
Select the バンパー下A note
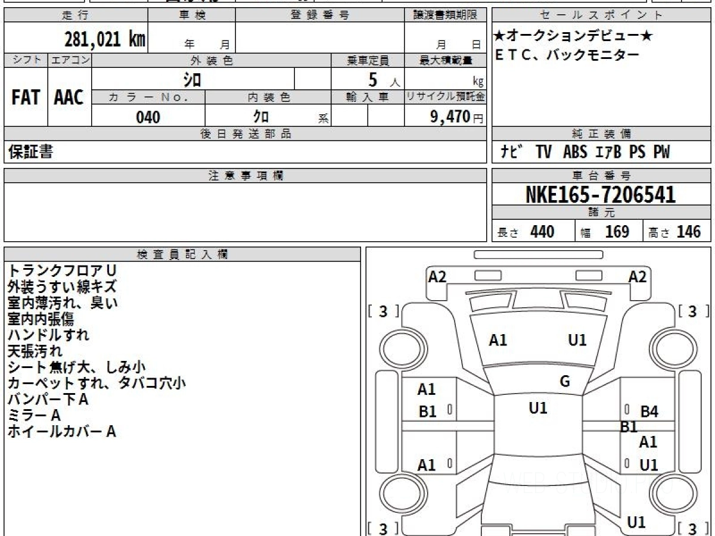[x=48, y=399]
